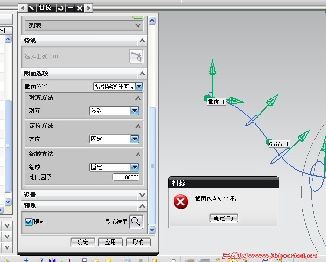The image size is (326, 262).
Task: Open the 对齐 参数 dropdown
Action: 135,111
